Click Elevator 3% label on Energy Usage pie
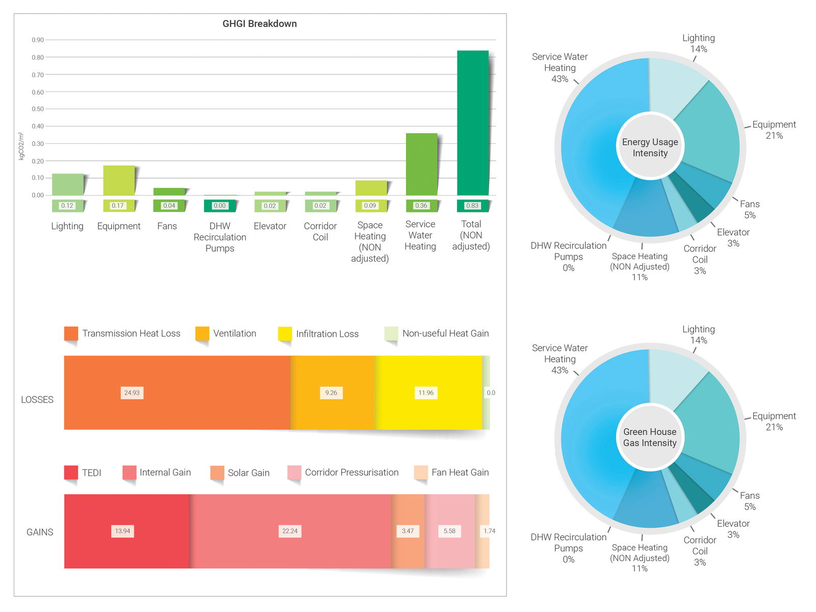Screen dimensions: 816x612 coord(733,238)
